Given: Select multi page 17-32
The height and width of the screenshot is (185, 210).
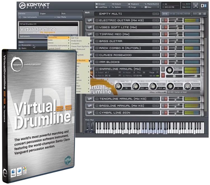Looking at the screenshot, I should click(x=172, y=14).
